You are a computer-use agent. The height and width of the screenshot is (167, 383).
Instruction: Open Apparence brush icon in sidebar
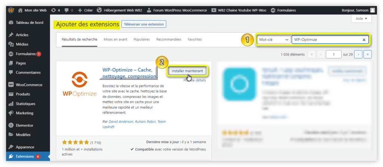11,147
